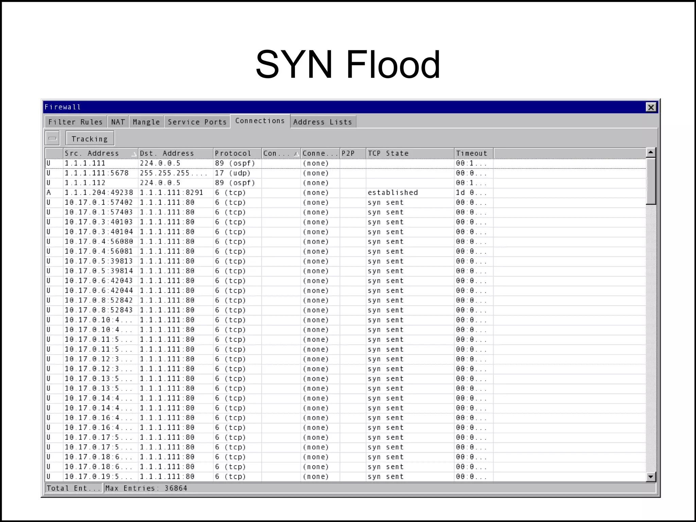Viewport: 696px width, 522px height.
Task: Sort by Dst. Address column header
Action: [176, 153]
